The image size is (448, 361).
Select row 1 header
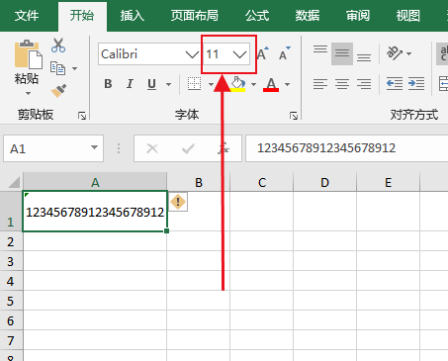click(x=11, y=212)
